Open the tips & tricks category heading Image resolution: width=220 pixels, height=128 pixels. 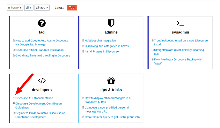pos(111,90)
